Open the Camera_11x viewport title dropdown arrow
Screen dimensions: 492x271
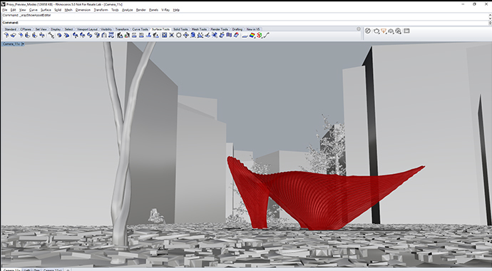23,44
